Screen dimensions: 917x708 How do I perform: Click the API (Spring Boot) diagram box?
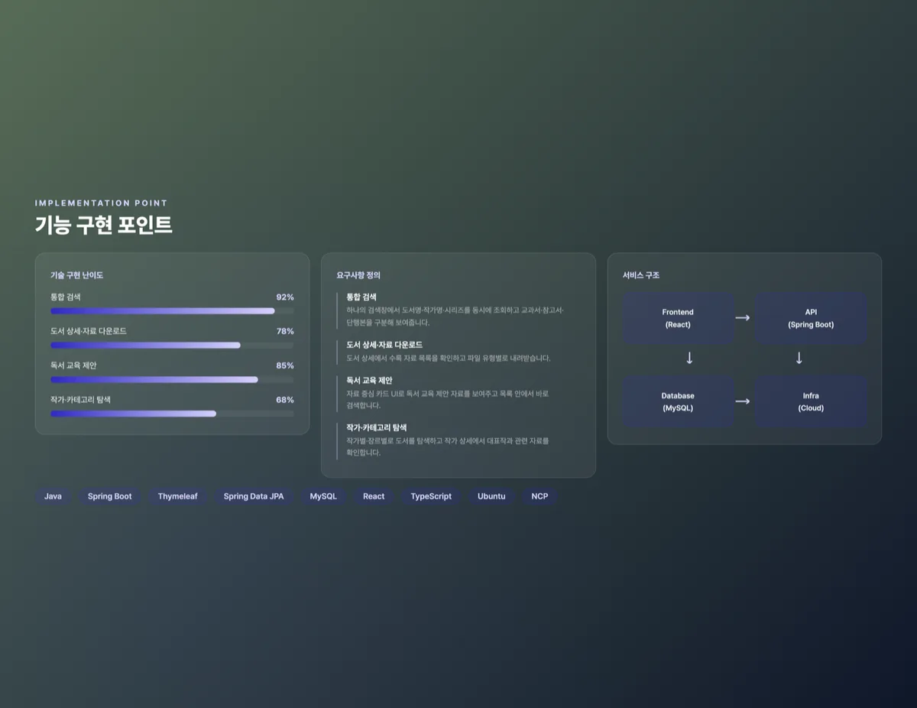point(811,318)
